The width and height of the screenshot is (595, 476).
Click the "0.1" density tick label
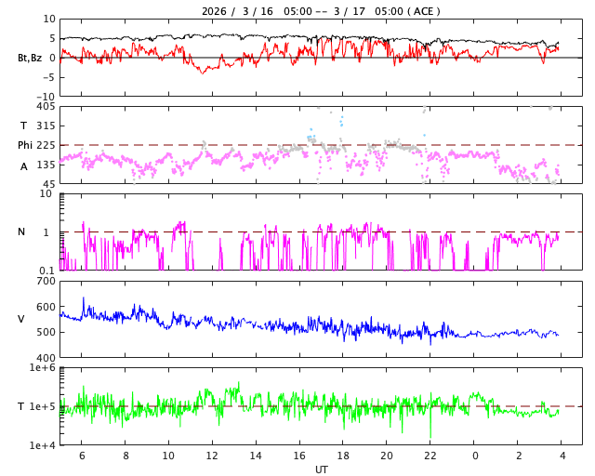[x=46, y=271]
